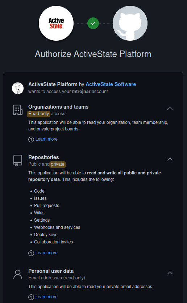The image size is (187, 303).
Task: Click the private highlighted label
Action: [58, 164]
